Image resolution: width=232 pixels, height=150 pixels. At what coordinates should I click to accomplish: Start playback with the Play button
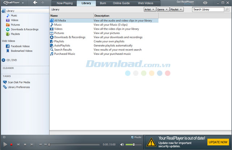point(5,145)
